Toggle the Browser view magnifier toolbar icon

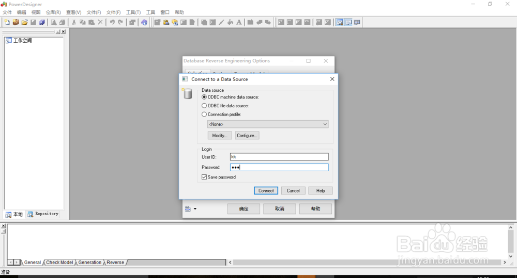(x=340, y=22)
